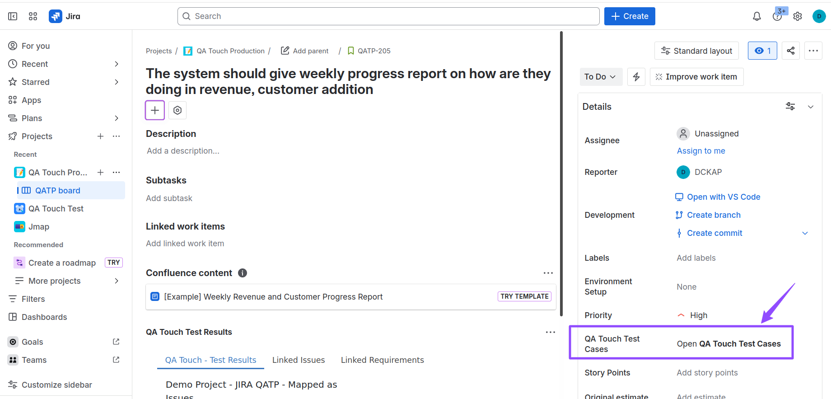Click TRY TEMPLATE button
Image resolution: width=831 pixels, height=399 pixels.
[524, 296]
